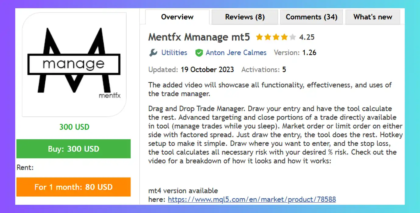Open the Overview tab
Viewport: 420px width, 213px height.
tap(177, 17)
